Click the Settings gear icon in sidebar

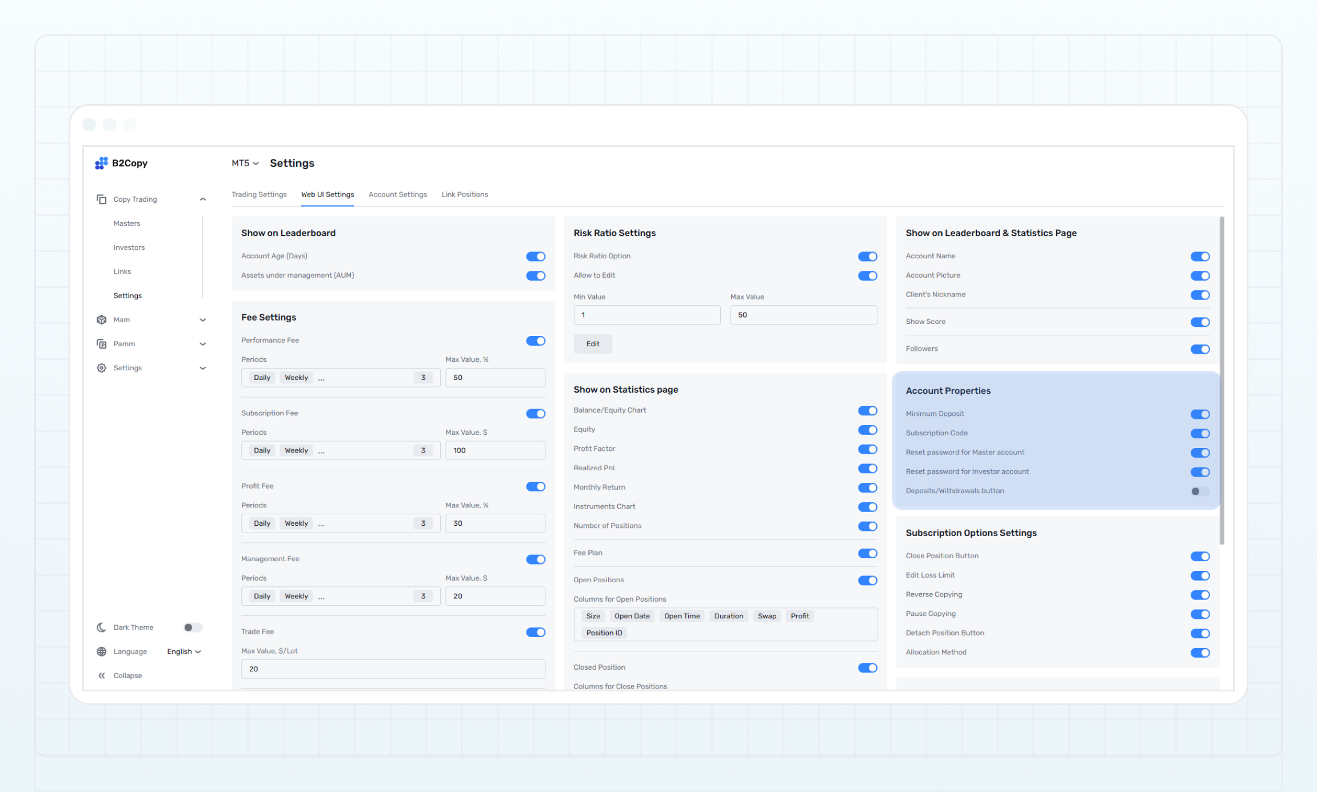click(101, 368)
